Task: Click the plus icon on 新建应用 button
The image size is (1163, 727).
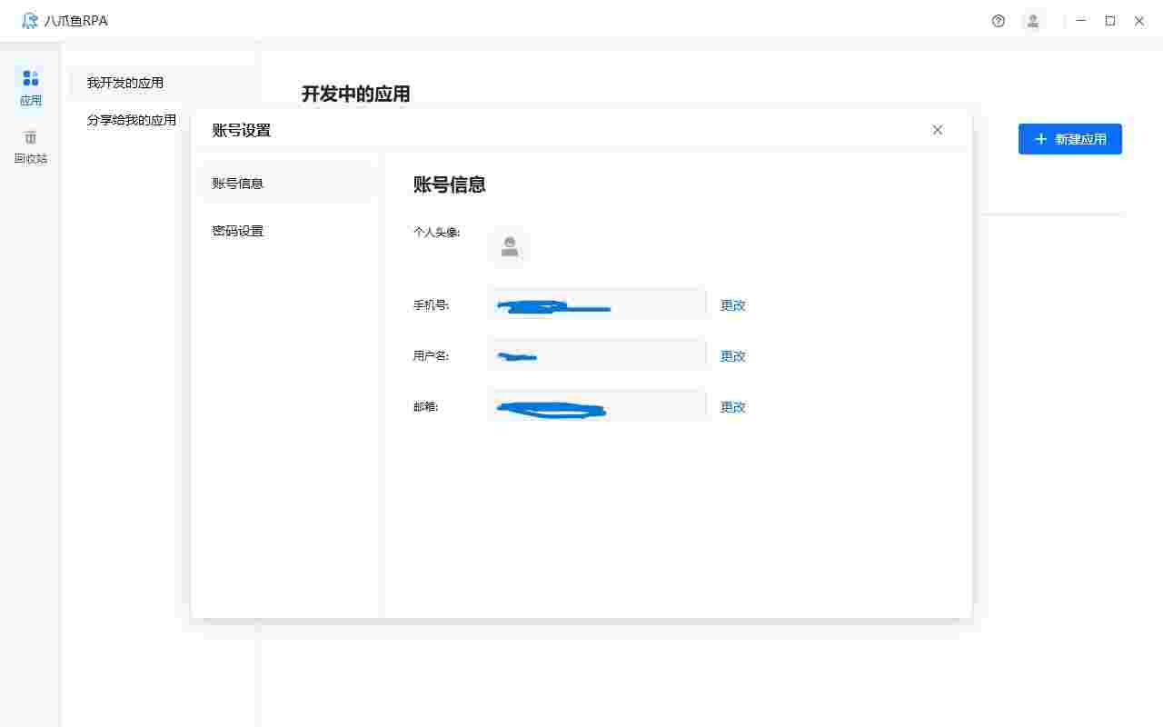Action: pos(1040,139)
